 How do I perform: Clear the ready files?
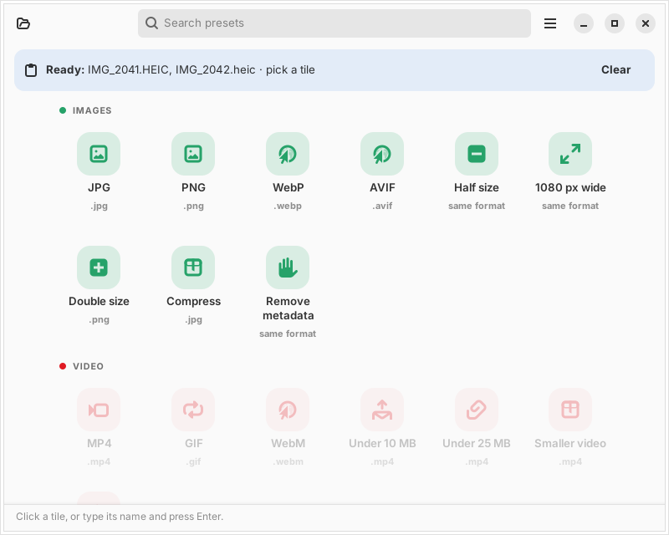[x=615, y=69]
